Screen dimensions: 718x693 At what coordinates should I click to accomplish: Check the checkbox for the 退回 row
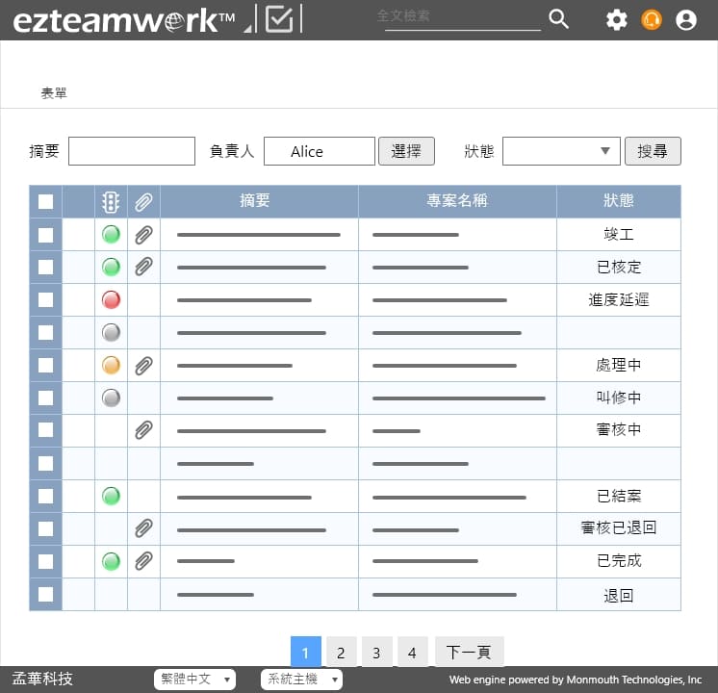(x=45, y=594)
